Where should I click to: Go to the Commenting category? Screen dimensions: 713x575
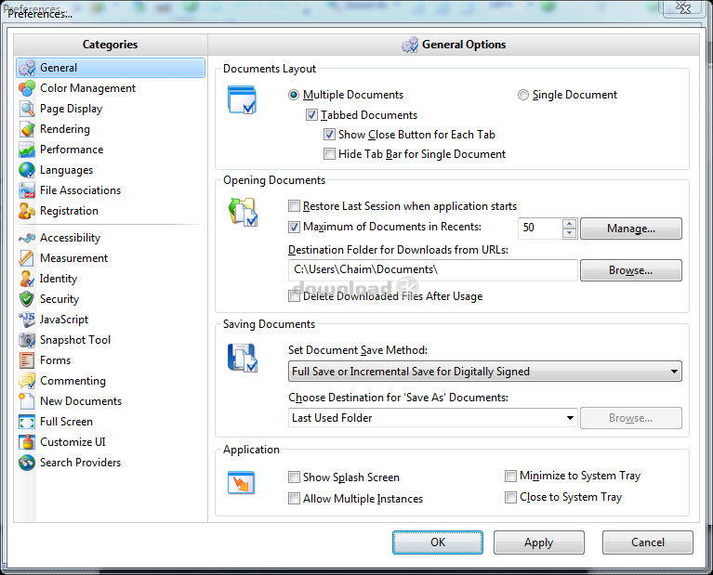point(73,381)
